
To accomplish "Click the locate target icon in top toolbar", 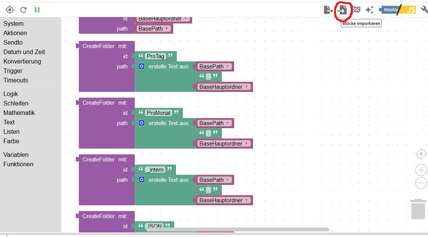I will coord(10,10).
